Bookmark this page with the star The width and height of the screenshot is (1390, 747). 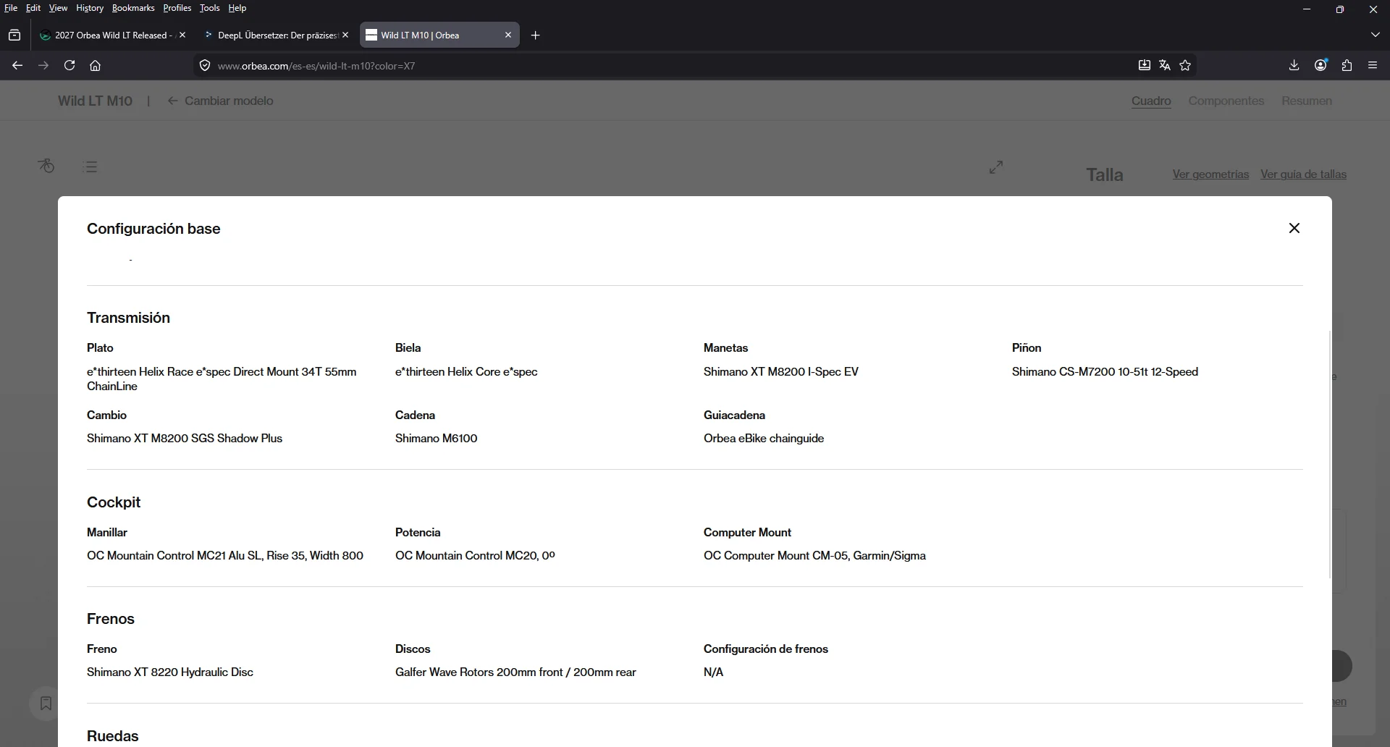pyautogui.click(x=1185, y=66)
